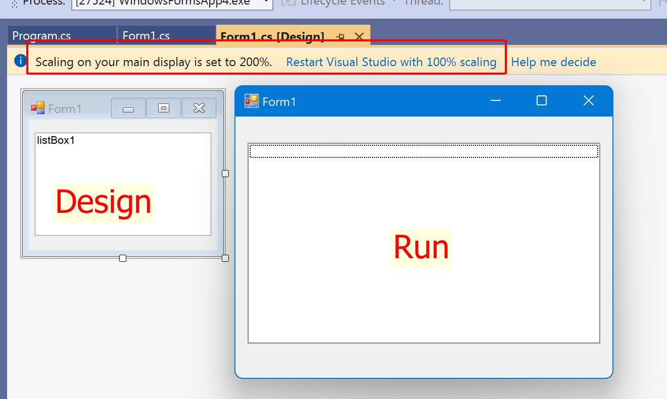Click the Form1 icon in the designer title bar

tap(37, 107)
